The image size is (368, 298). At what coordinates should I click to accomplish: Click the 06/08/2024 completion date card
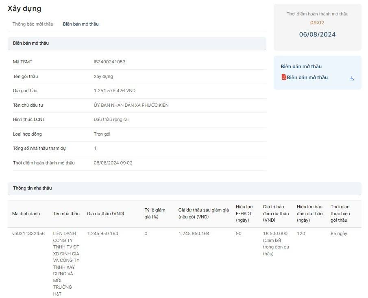(x=317, y=35)
